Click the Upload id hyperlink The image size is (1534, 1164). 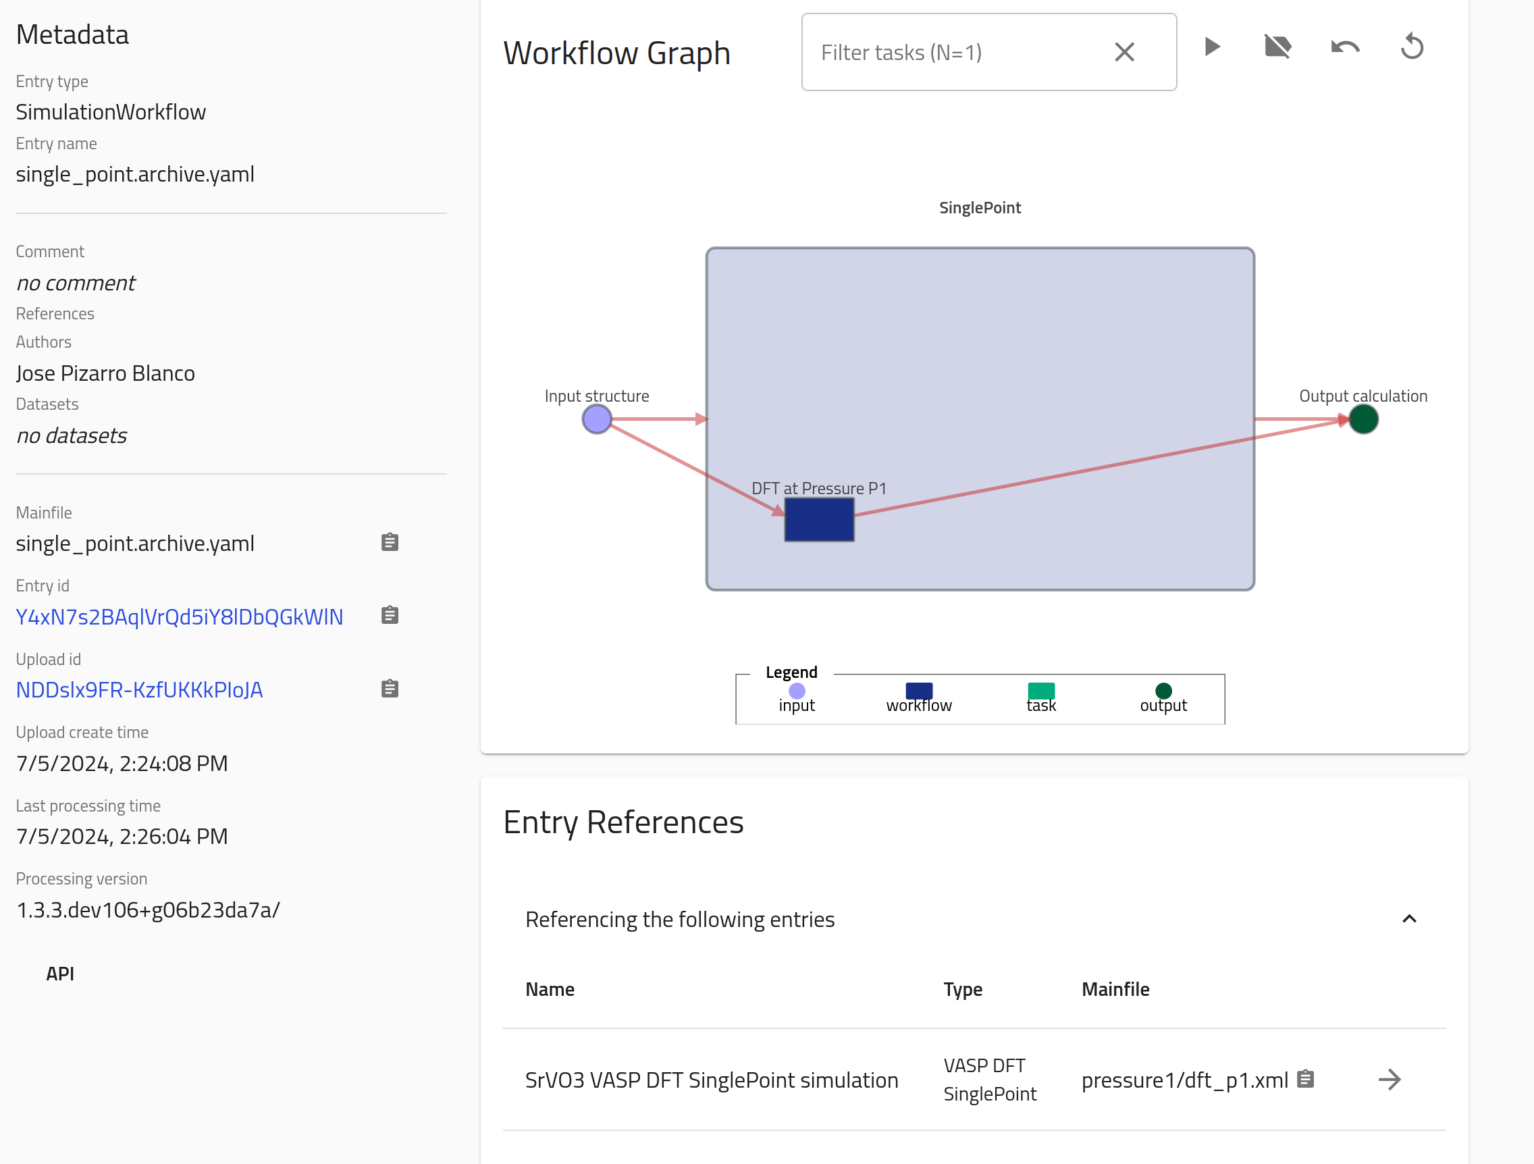[x=139, y=689]
